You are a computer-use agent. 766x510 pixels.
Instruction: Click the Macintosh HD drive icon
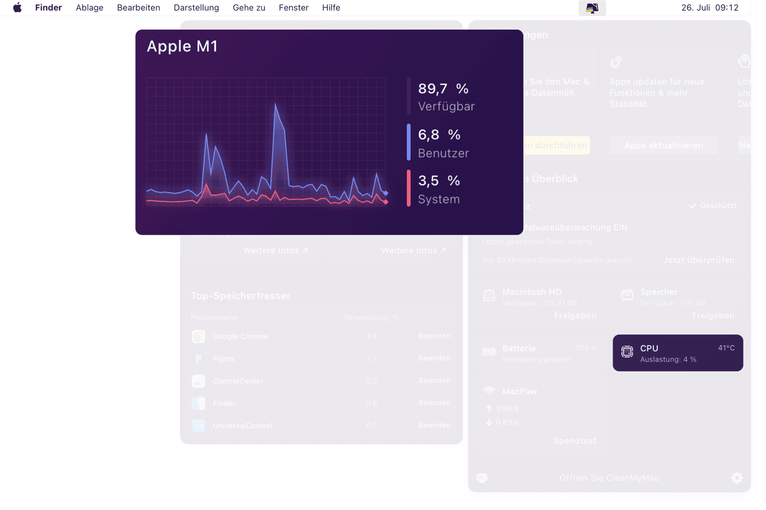(489, 296)
